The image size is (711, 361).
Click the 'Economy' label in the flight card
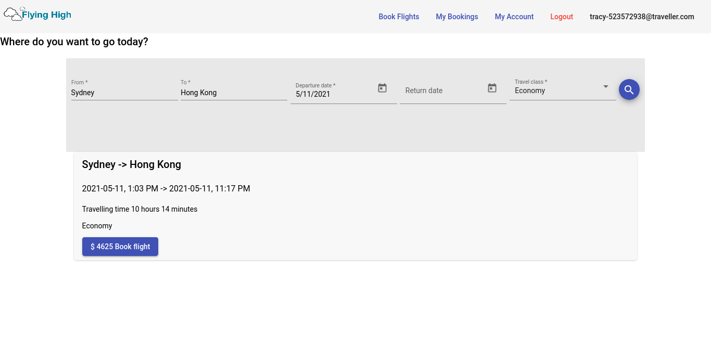coord(97,226)
